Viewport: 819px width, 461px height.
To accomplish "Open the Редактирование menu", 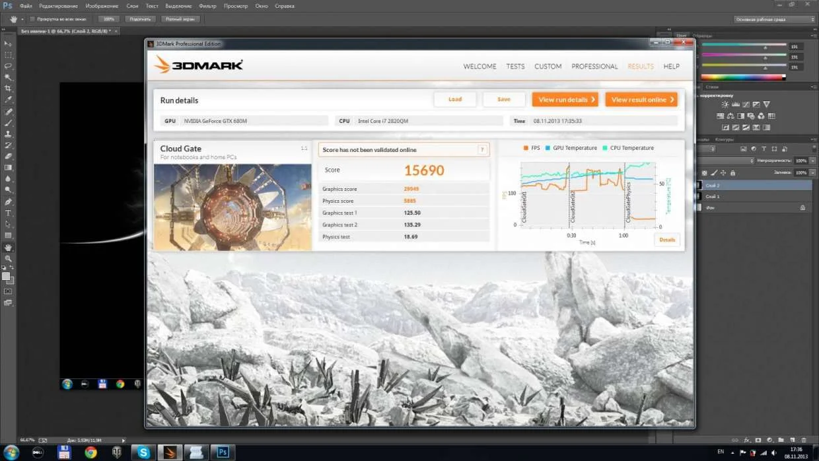I will click(x=59, y=6).
